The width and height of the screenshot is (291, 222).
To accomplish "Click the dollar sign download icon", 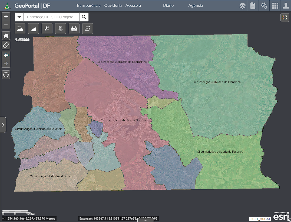I will [x=61, y=28].
